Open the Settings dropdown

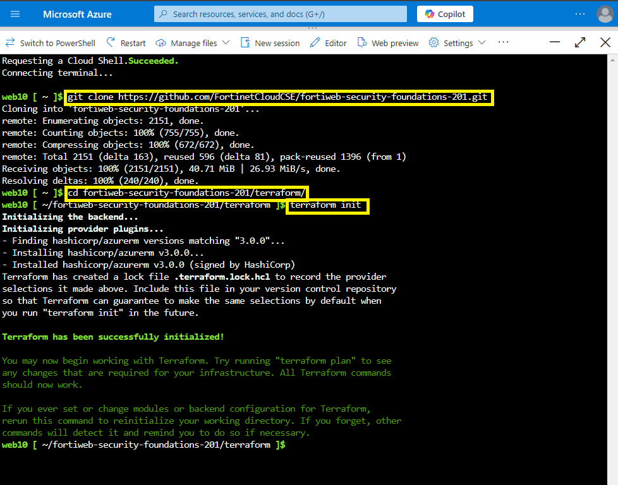click(457, 43)
